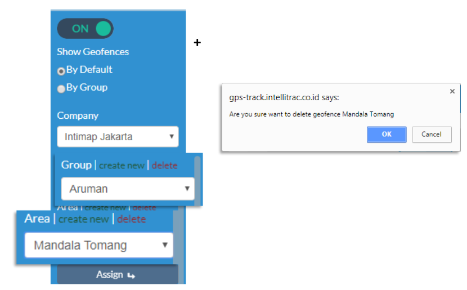Open the Intimap Jakarta company dropdown

[118, 136]
